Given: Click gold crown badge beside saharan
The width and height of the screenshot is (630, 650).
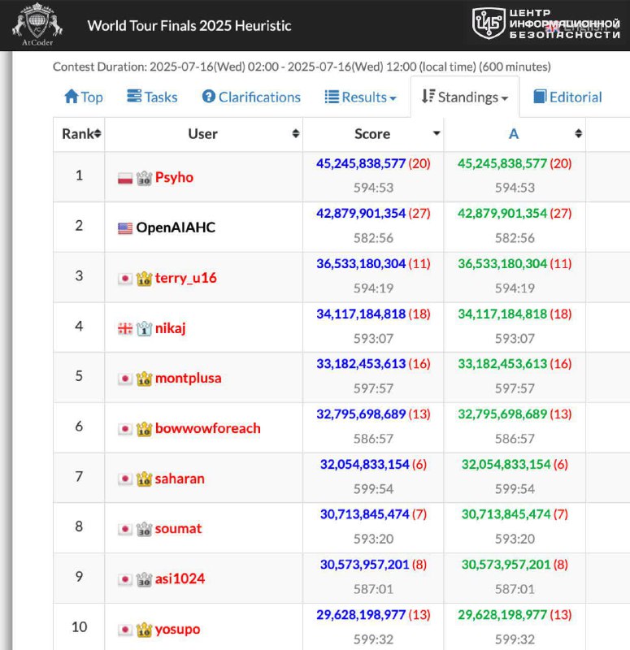Looking at the screenshot, I should coord(145,479).
